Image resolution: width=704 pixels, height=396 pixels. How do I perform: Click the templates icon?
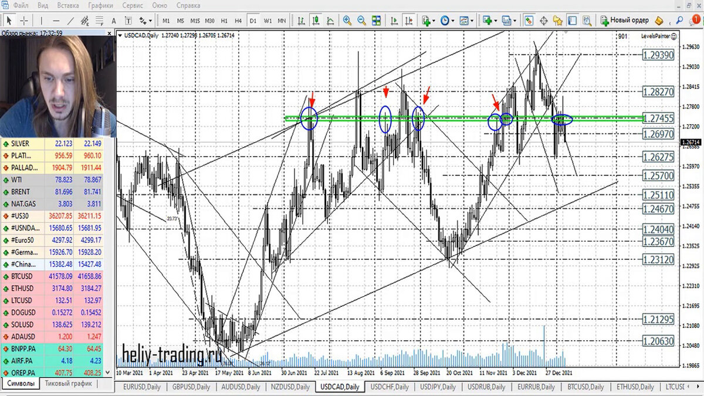[463, 21]
